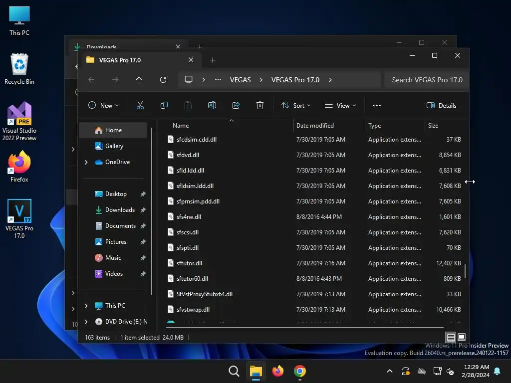Click the Paste clipboard icon
Screen dimensions: 511x383
[x=188, y=105]
